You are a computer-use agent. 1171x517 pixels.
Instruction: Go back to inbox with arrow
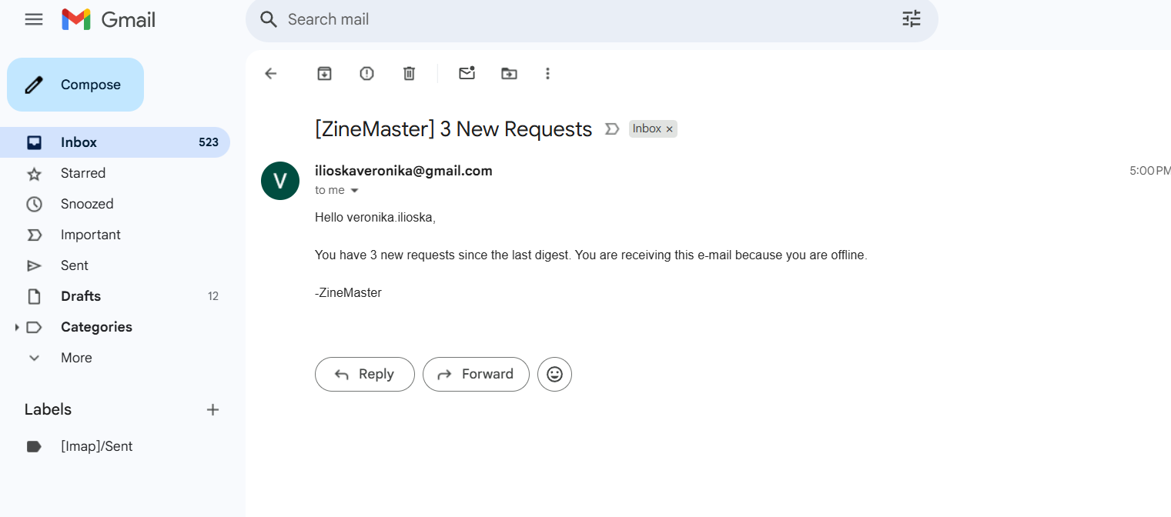(270, 73)
